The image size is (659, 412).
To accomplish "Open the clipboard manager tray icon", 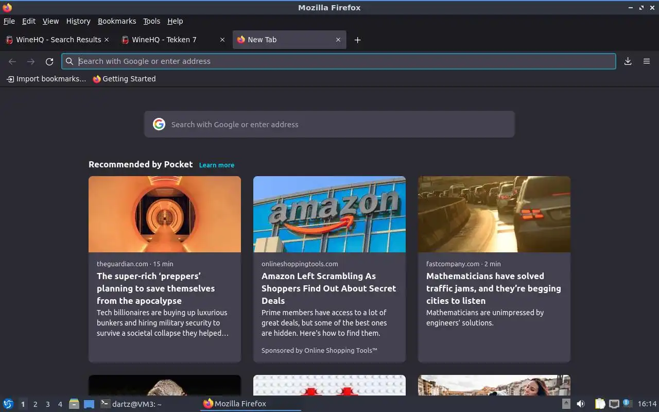I will [x=600, y=404].
